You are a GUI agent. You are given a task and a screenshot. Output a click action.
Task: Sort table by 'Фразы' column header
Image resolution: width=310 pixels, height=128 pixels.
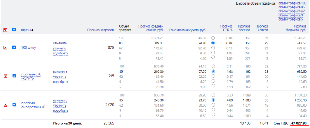(x=27, y=30)
